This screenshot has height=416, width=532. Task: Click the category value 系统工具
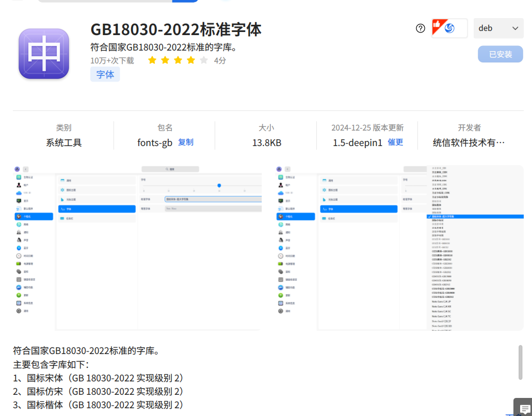point(64,143)
